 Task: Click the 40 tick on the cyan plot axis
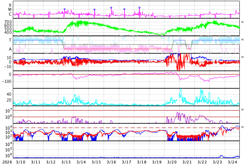coord(9,94)
